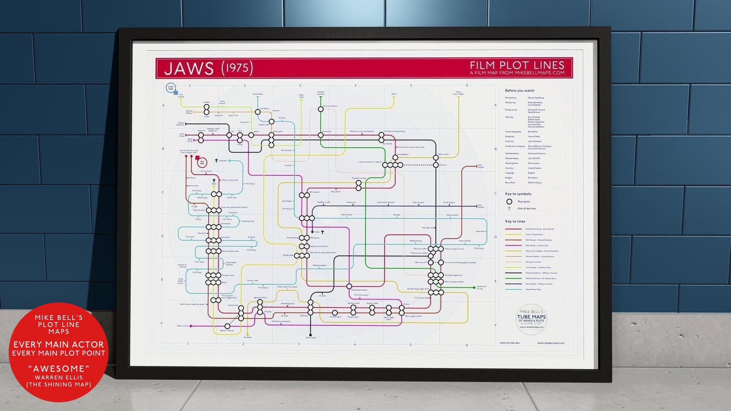This screenshot has width=731, height=411.
Task: Click the cross icon above the Eaten label near Exit Here
Action: tap(214, 181)
